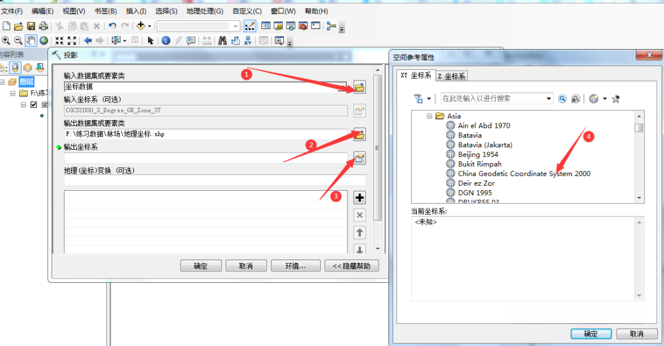Open HTML Popup tool
The image size is (664, 346).
[x=191, y=40]
